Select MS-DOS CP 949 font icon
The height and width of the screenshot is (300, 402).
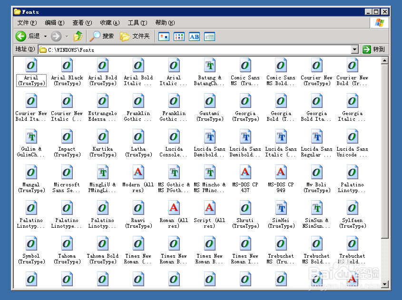coord(281,172)
